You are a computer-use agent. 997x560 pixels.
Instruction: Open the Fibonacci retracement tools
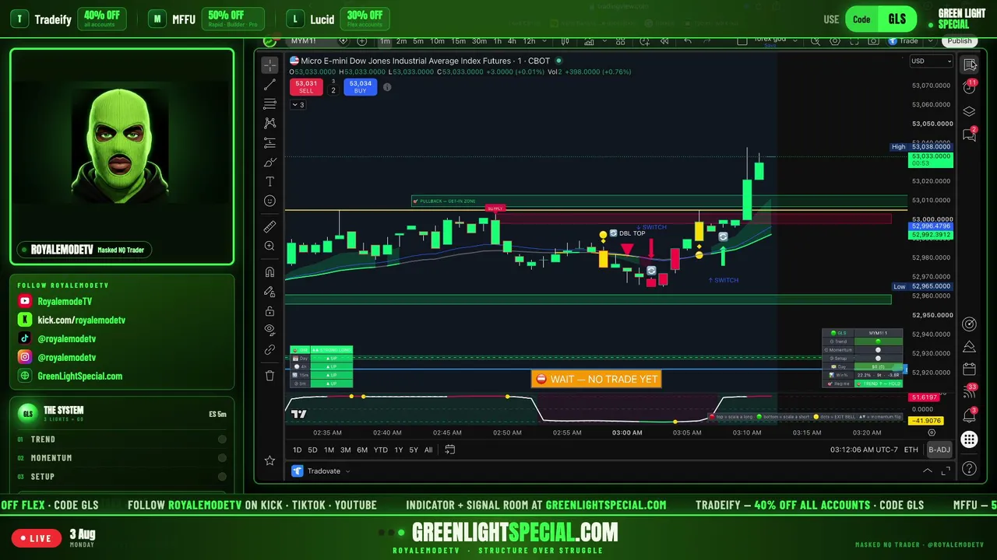pyautogui.click(x=270, y=104)
